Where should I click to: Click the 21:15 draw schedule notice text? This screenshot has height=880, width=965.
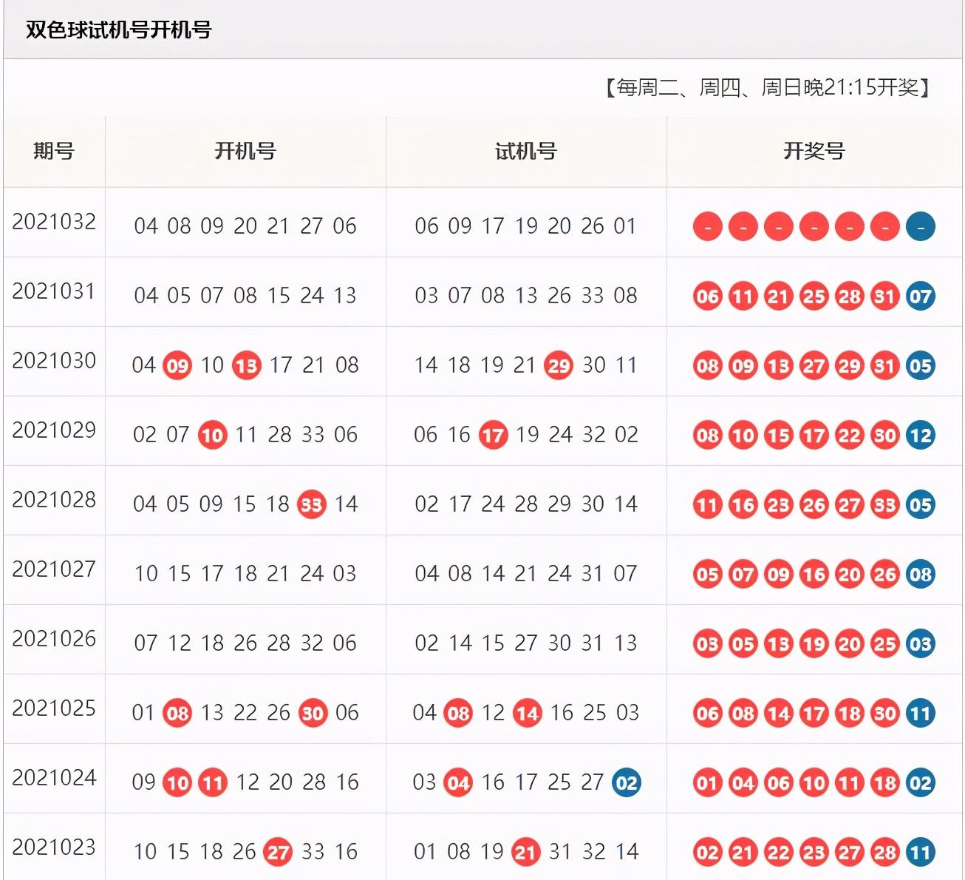point(768,88)
